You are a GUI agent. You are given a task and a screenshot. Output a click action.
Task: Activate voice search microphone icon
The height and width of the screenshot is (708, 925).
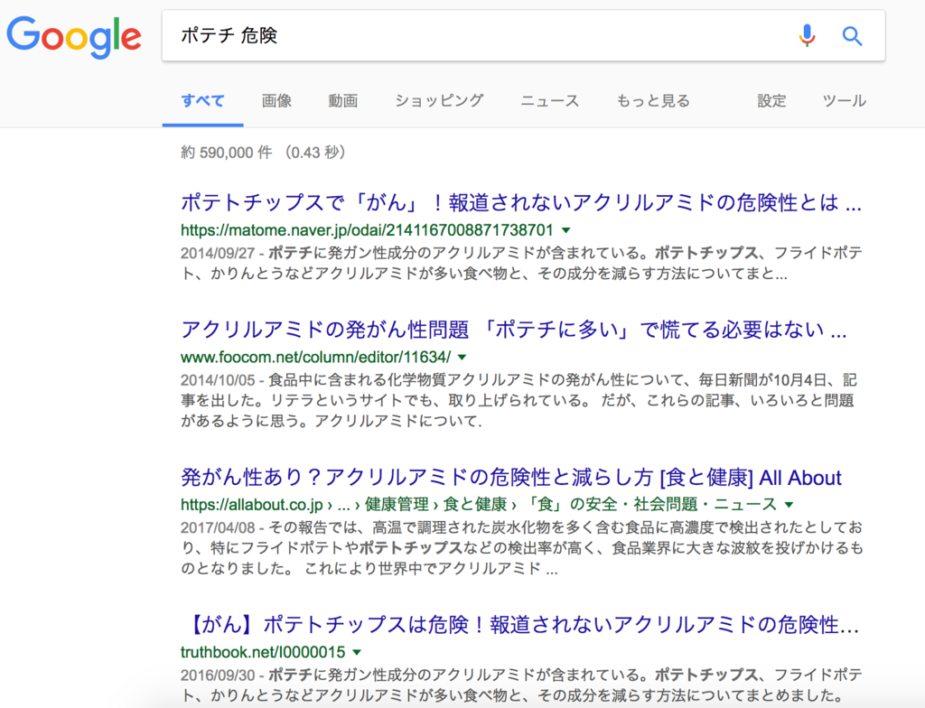[807, 36]
